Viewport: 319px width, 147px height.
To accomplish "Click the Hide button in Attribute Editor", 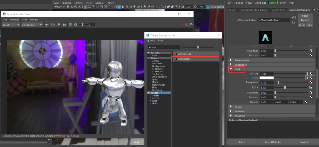I will [x=309, y=24].
